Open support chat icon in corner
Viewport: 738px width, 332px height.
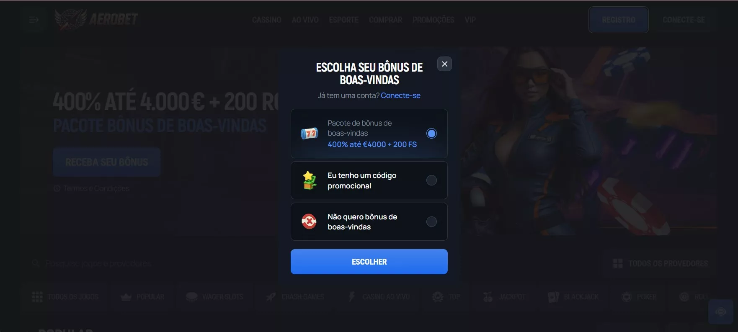click(x=721, y=311)
